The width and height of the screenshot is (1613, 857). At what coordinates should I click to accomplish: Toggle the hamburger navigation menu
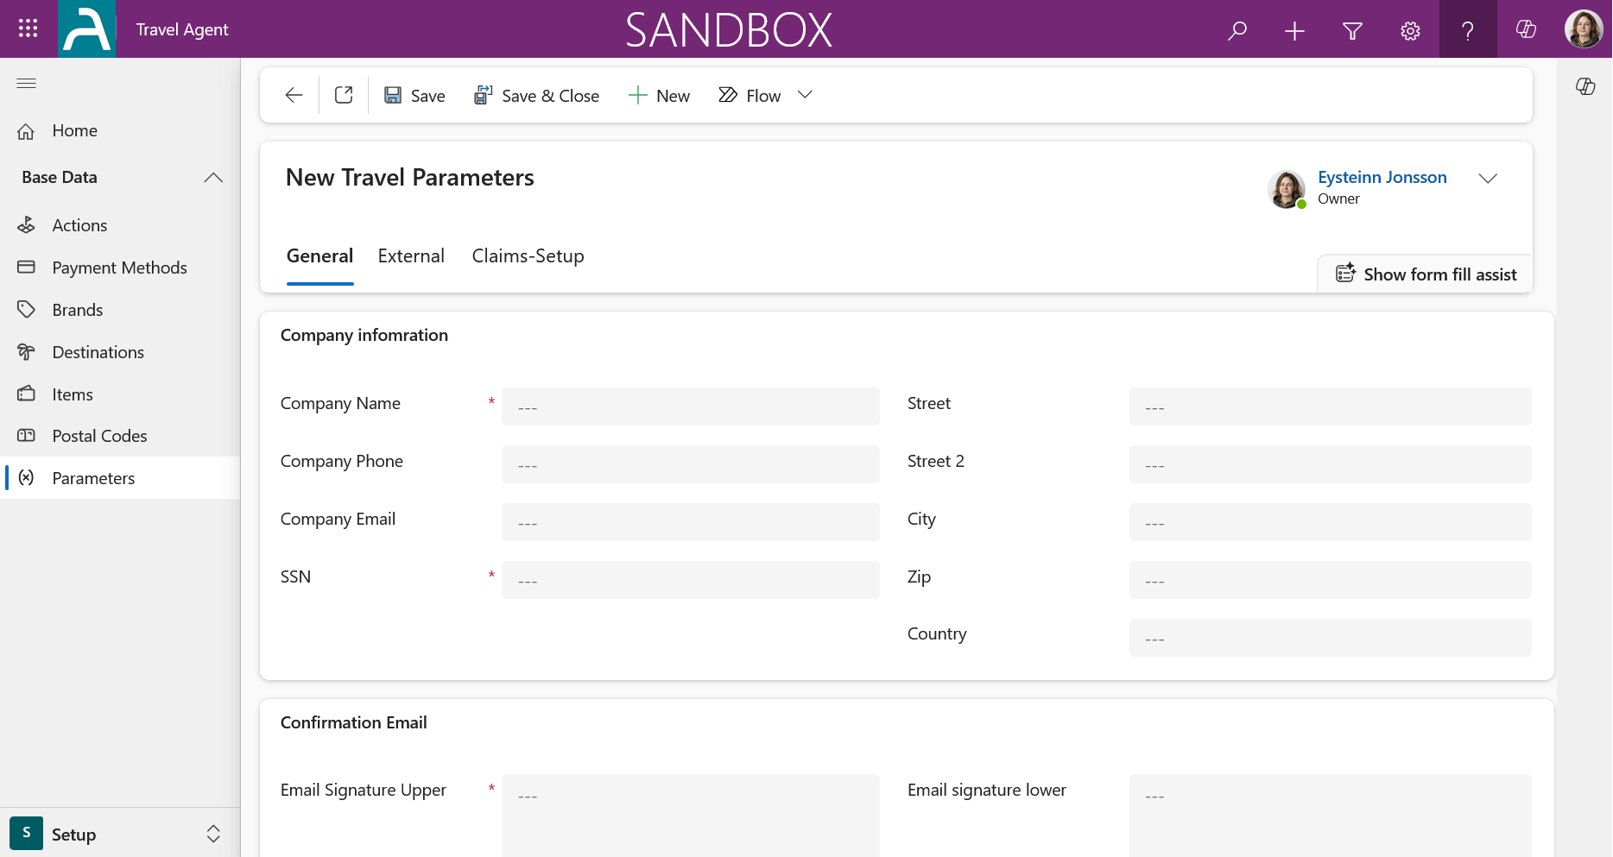27,83
